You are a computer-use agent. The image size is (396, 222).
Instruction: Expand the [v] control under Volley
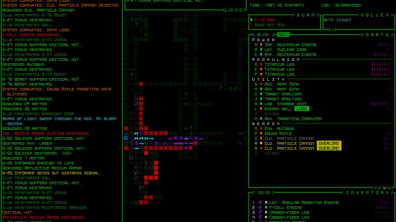point(333,30)
